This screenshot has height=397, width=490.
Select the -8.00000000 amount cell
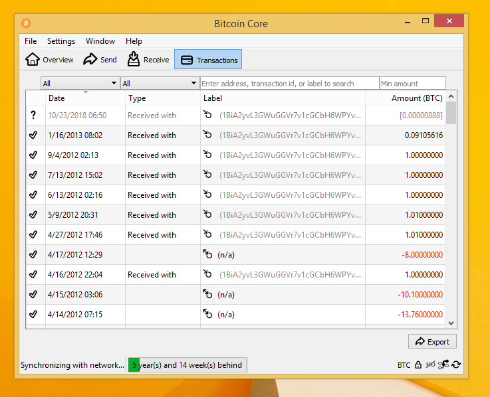tap(406, 255)
